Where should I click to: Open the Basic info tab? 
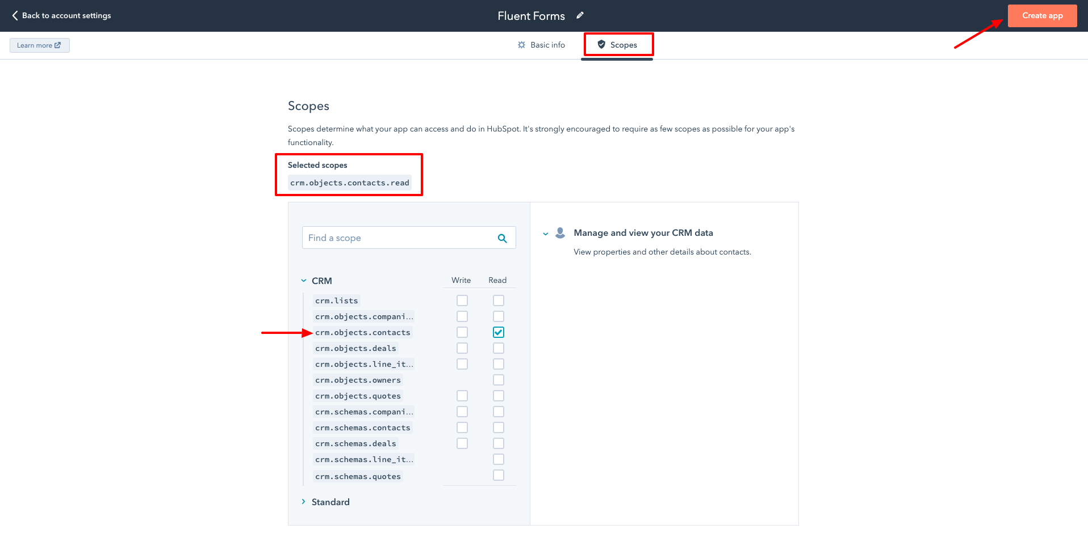[541, 45]
